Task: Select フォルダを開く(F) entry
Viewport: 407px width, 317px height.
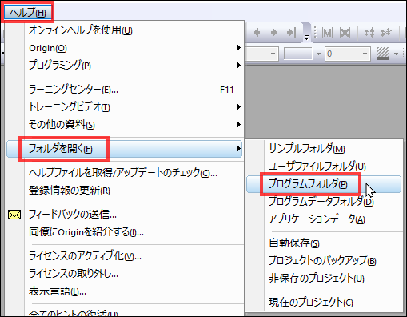Action: [124, 149]
